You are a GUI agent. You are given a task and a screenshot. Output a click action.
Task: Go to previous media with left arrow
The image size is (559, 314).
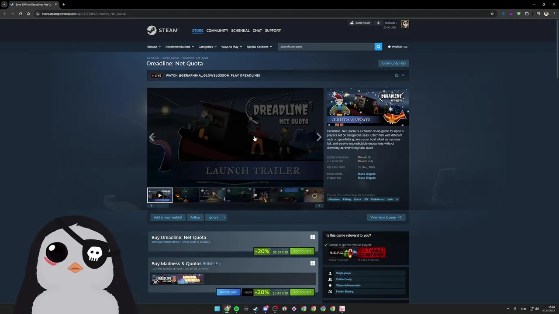(x=152, y=137)
